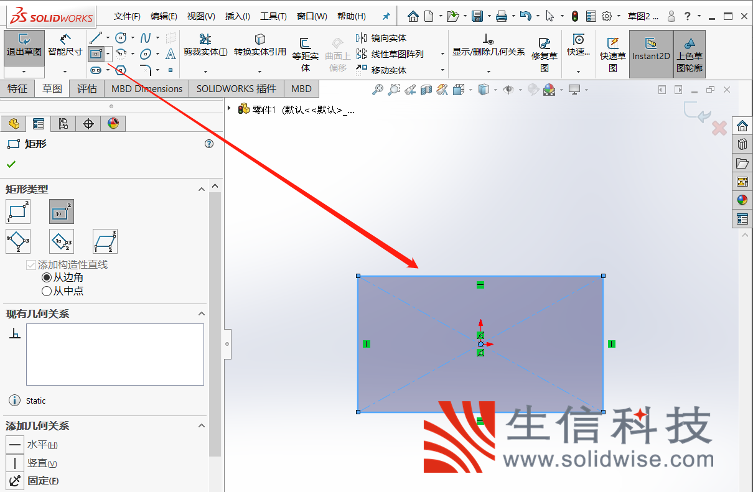
Task: Select the Point sketch tool
Action: tap(171, 70)
